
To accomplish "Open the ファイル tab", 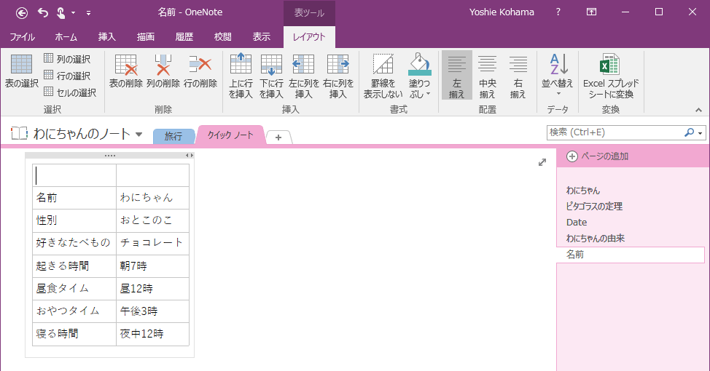I will [22, 37].
